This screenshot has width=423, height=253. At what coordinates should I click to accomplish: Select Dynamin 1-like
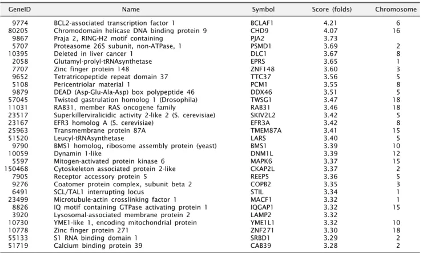pyautogui.click(x=78, y=154)
